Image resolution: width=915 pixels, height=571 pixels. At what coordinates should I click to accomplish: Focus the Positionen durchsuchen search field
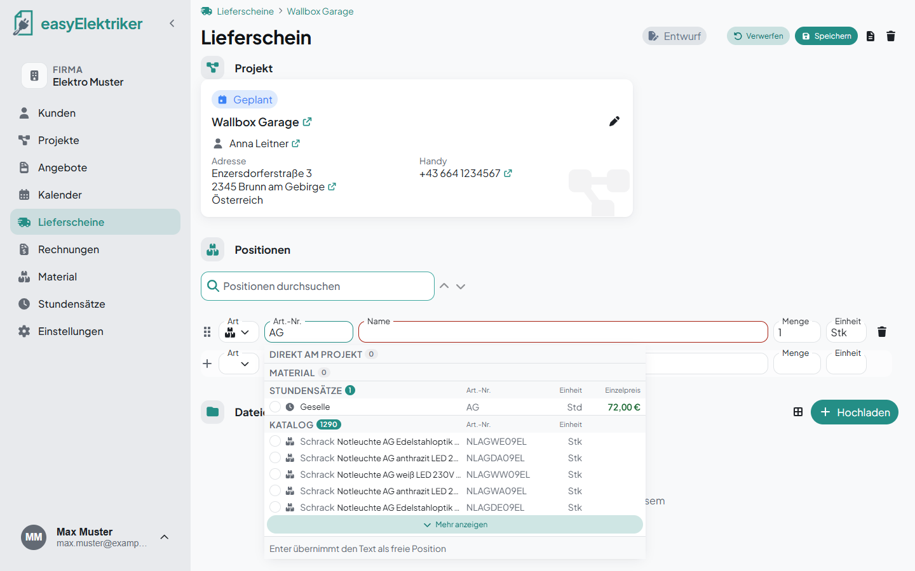click(x=318, y=286)
